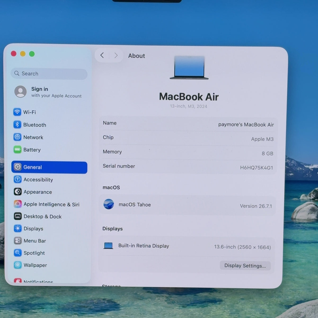Click the macOS Tahoe logo icon
This screenshot has height=318, width=318.
pos(109,204)
